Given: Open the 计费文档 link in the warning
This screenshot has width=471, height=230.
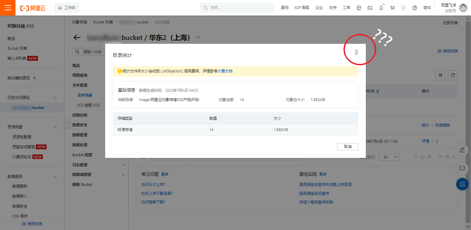Looking at the screenshot, I should pyautogui.click(x=225, y=71).
